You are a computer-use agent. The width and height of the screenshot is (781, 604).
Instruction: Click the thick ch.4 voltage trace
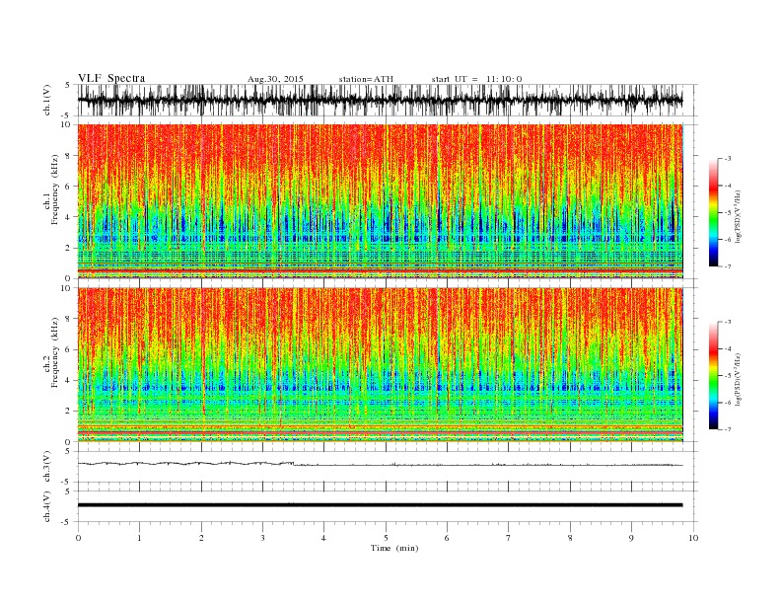coord(380,505)
